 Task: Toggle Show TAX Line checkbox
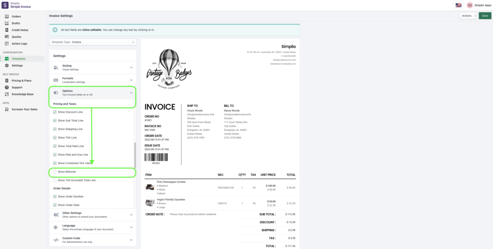[x=55, y=138]
